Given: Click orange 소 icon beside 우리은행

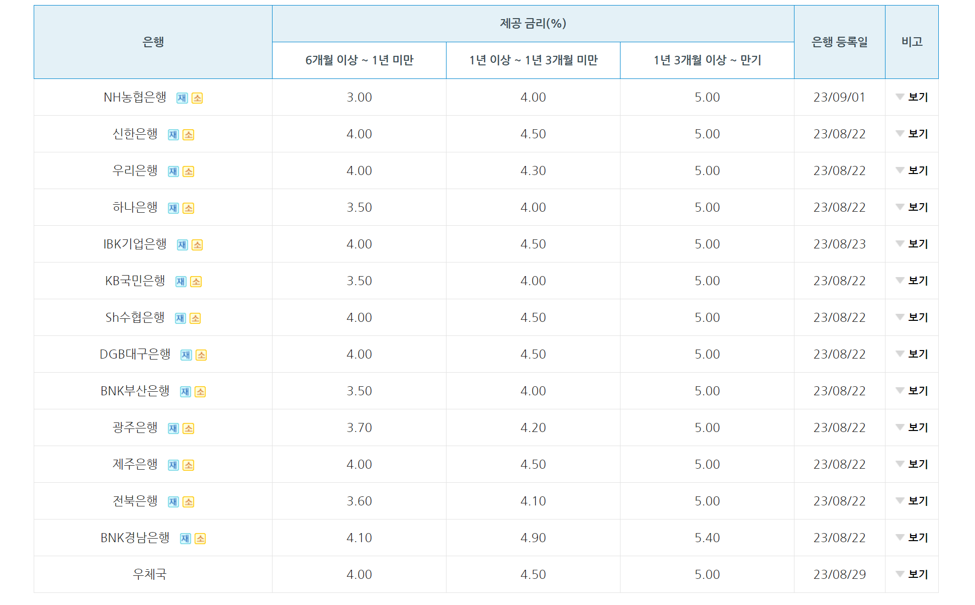Looking at the screenshot, I should [188, 171].
